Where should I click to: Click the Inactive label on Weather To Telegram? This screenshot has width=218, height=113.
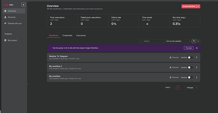[x=184, y=58]
